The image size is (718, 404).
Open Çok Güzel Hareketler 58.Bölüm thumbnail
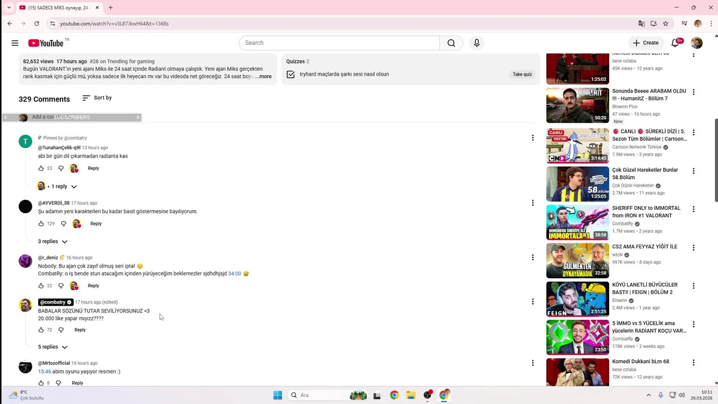click(x=577, y=184)
